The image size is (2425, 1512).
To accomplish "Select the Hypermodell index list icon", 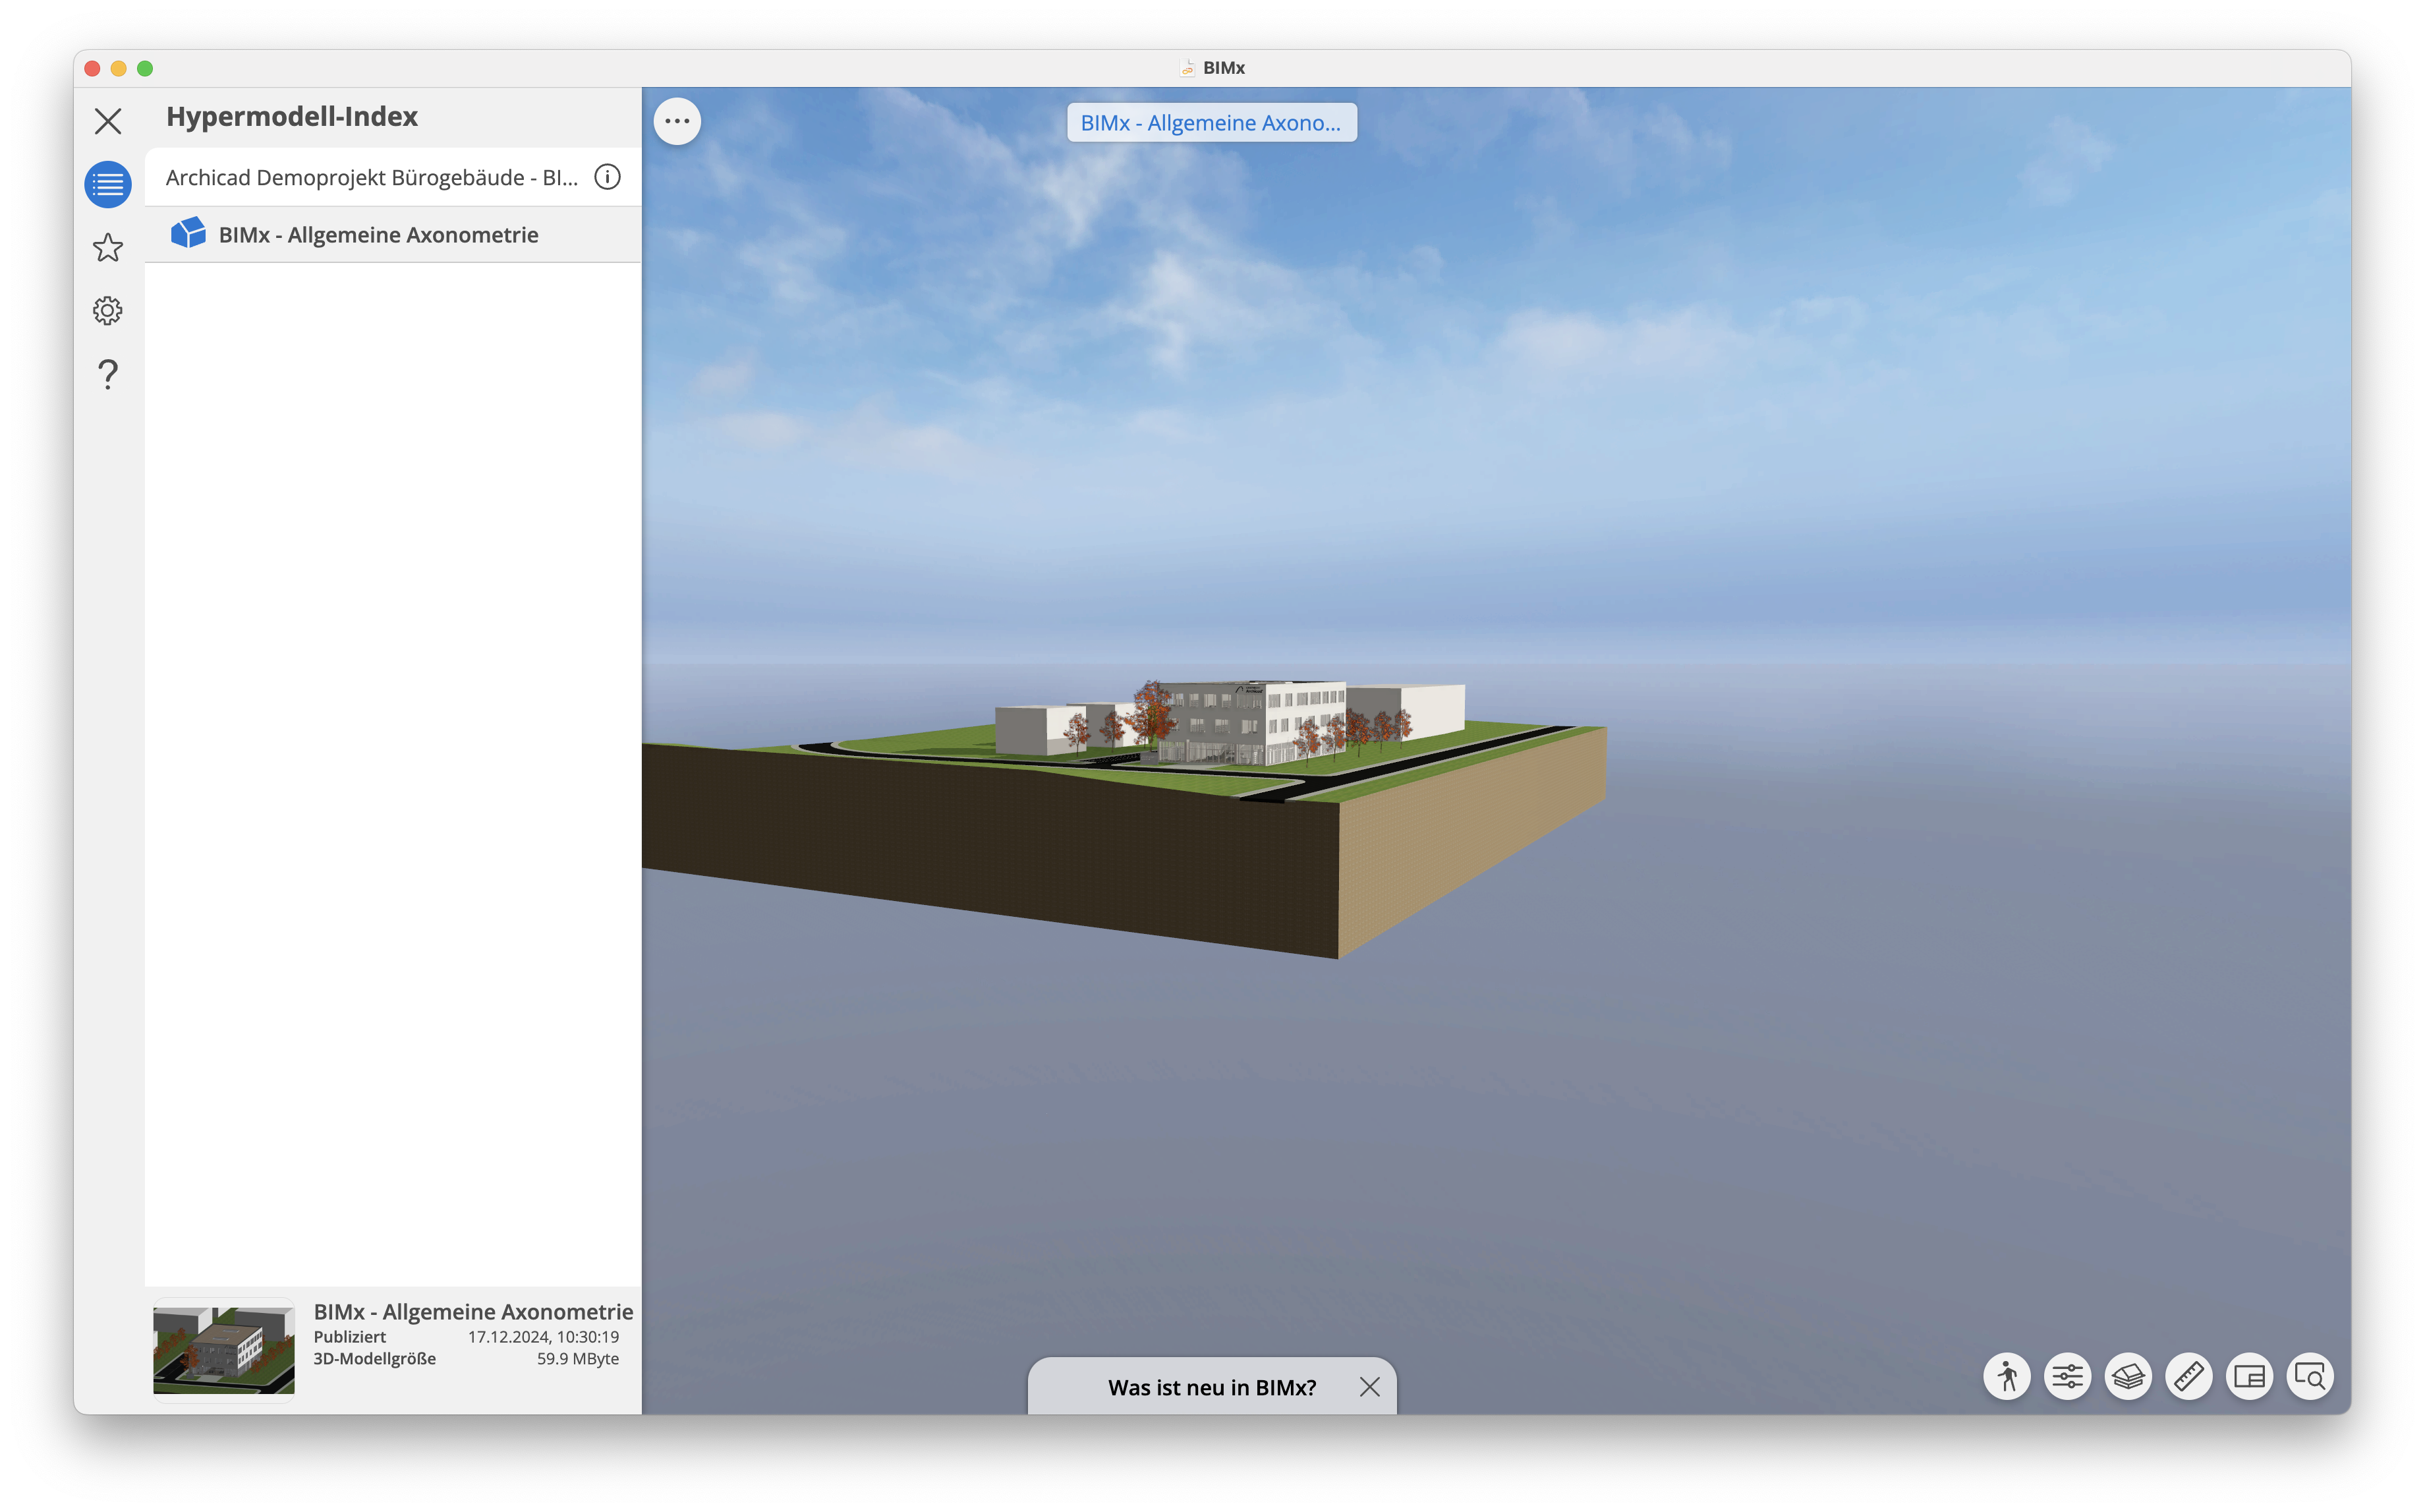I will click(x=108, y=184).
